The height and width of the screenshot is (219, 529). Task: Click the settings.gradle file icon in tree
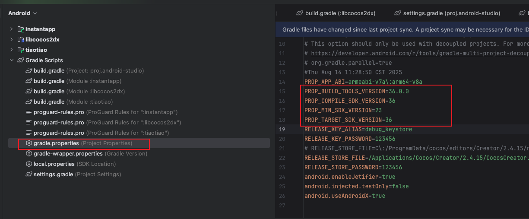29,175
